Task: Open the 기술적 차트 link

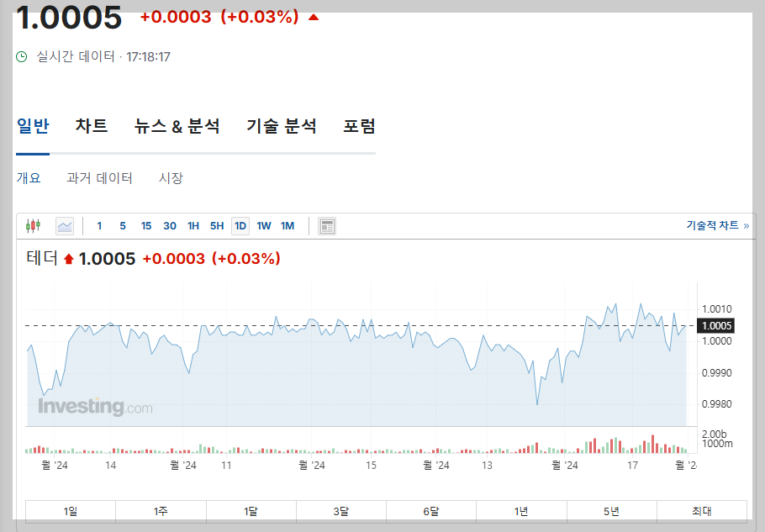Action: (717, 225)
